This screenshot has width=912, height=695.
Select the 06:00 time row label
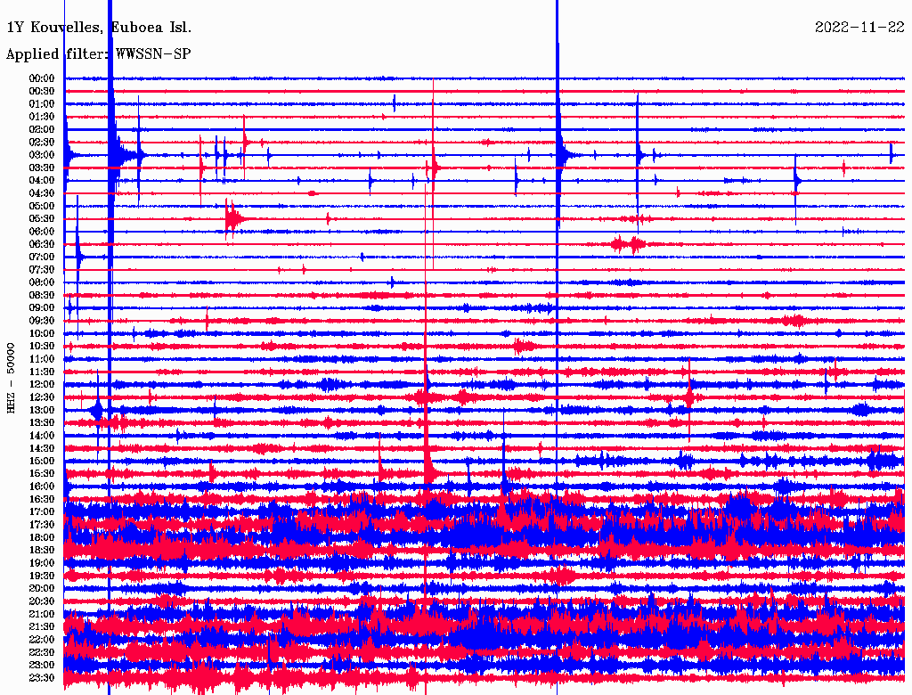tap(42, 232)
